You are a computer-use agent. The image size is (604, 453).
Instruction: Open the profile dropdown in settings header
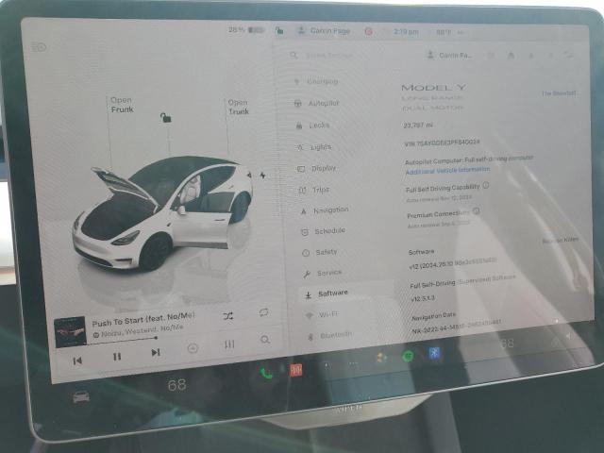click(449, 55)
